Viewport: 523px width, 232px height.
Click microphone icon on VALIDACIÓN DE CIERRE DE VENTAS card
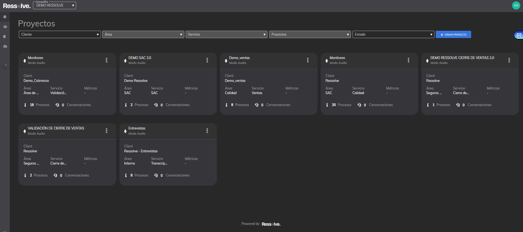[x=25, y=131]
